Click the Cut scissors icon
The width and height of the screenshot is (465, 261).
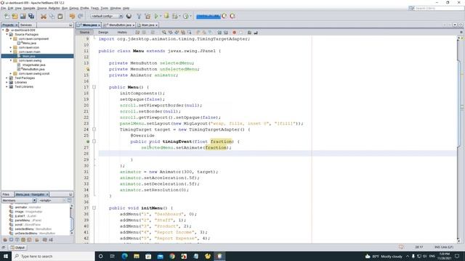click(x=44, y=16)
